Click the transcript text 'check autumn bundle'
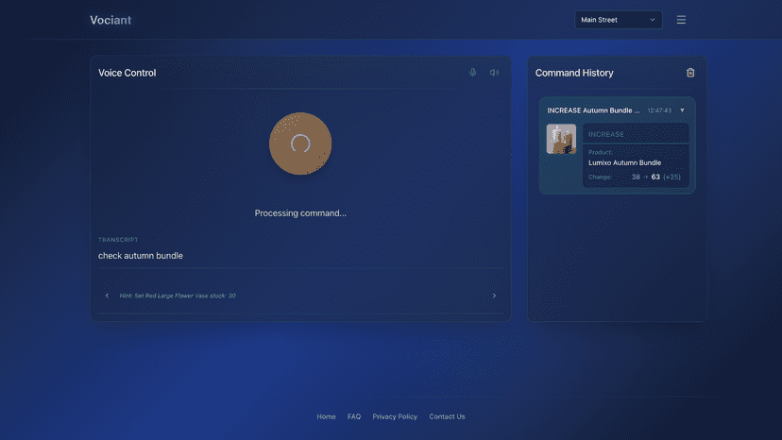Viewport: 782px width, 440px height. pos(141,256)
